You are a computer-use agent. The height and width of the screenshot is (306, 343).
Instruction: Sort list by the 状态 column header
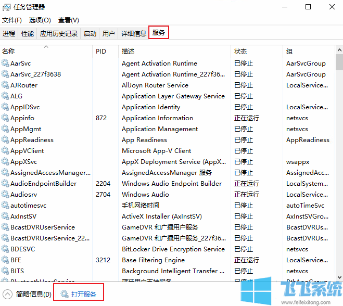pos(240,52)
